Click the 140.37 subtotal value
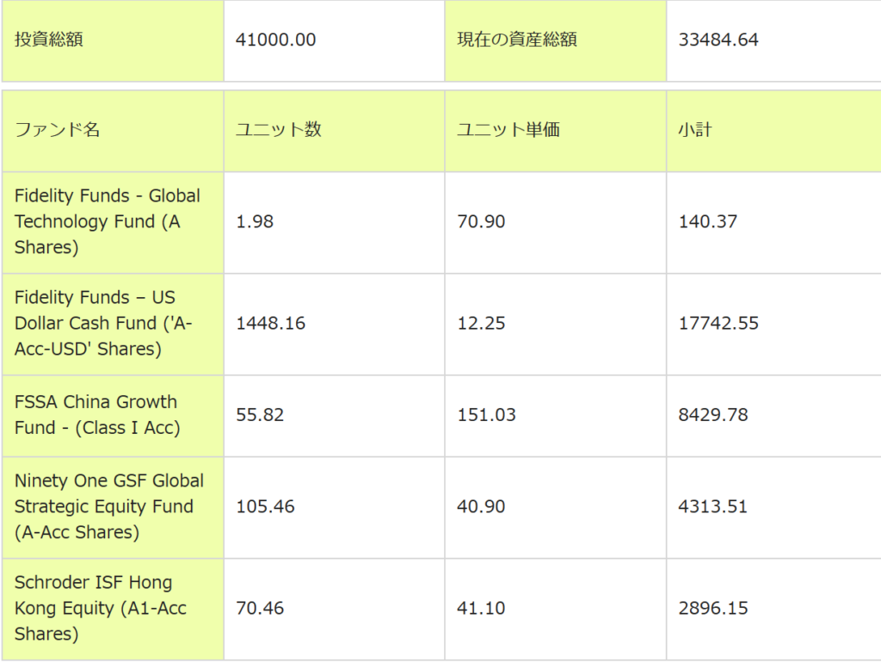This screenshot has width=881, height=663. click(x=708, y=222)
